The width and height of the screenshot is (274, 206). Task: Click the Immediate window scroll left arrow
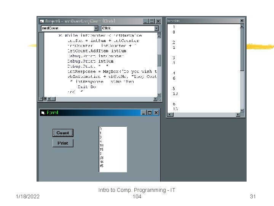tap(169, 114)
